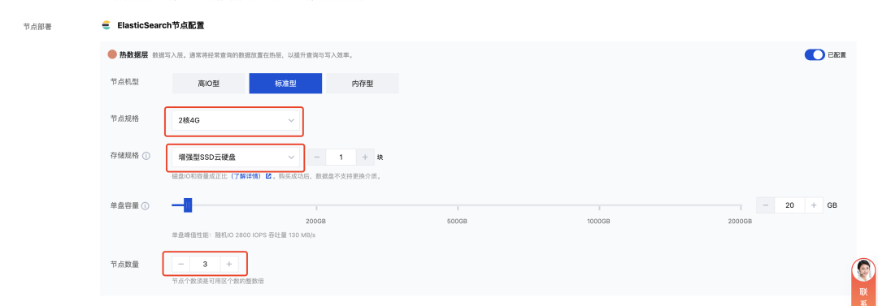Toggle the 已配置 hot data layer switch
The image size is (878, 306).
(815, 55)
